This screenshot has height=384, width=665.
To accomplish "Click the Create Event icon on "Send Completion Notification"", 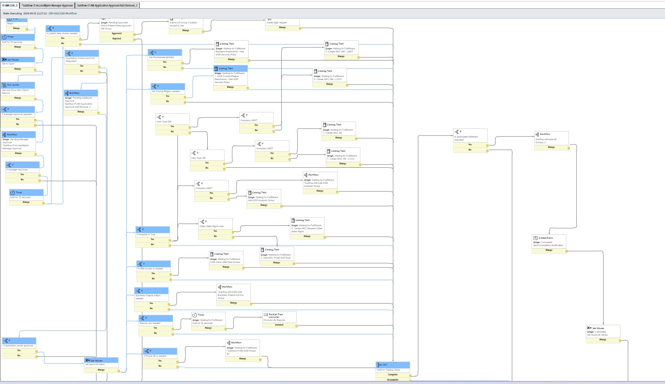I will (x=535, y=237).
